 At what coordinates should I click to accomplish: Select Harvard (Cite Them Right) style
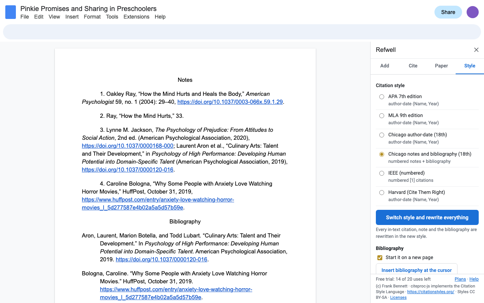382,192
